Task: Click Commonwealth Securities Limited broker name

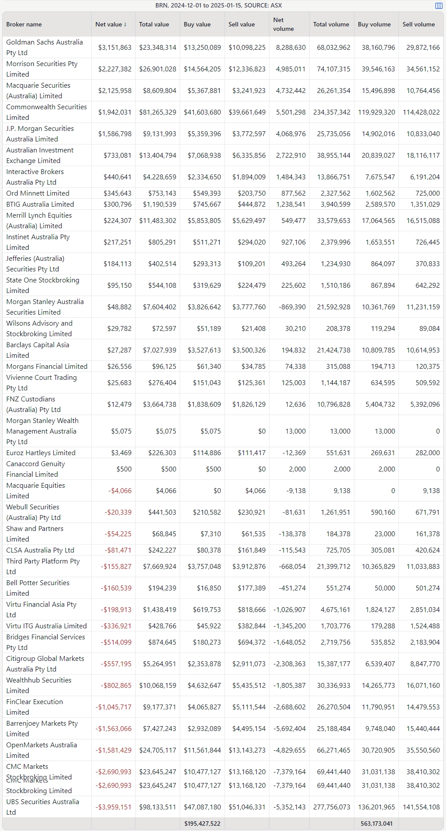Action: tap(46, 112)
